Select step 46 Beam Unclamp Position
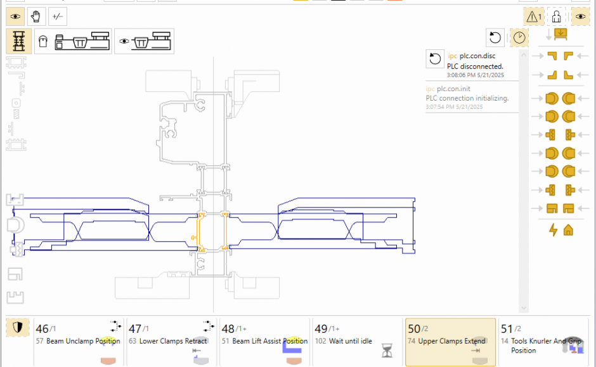This screenshot has width=596, height=367. click(79, 342)
